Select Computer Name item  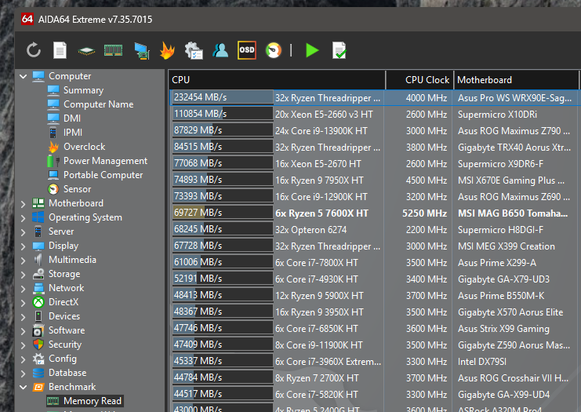click(x=99, y=104)
